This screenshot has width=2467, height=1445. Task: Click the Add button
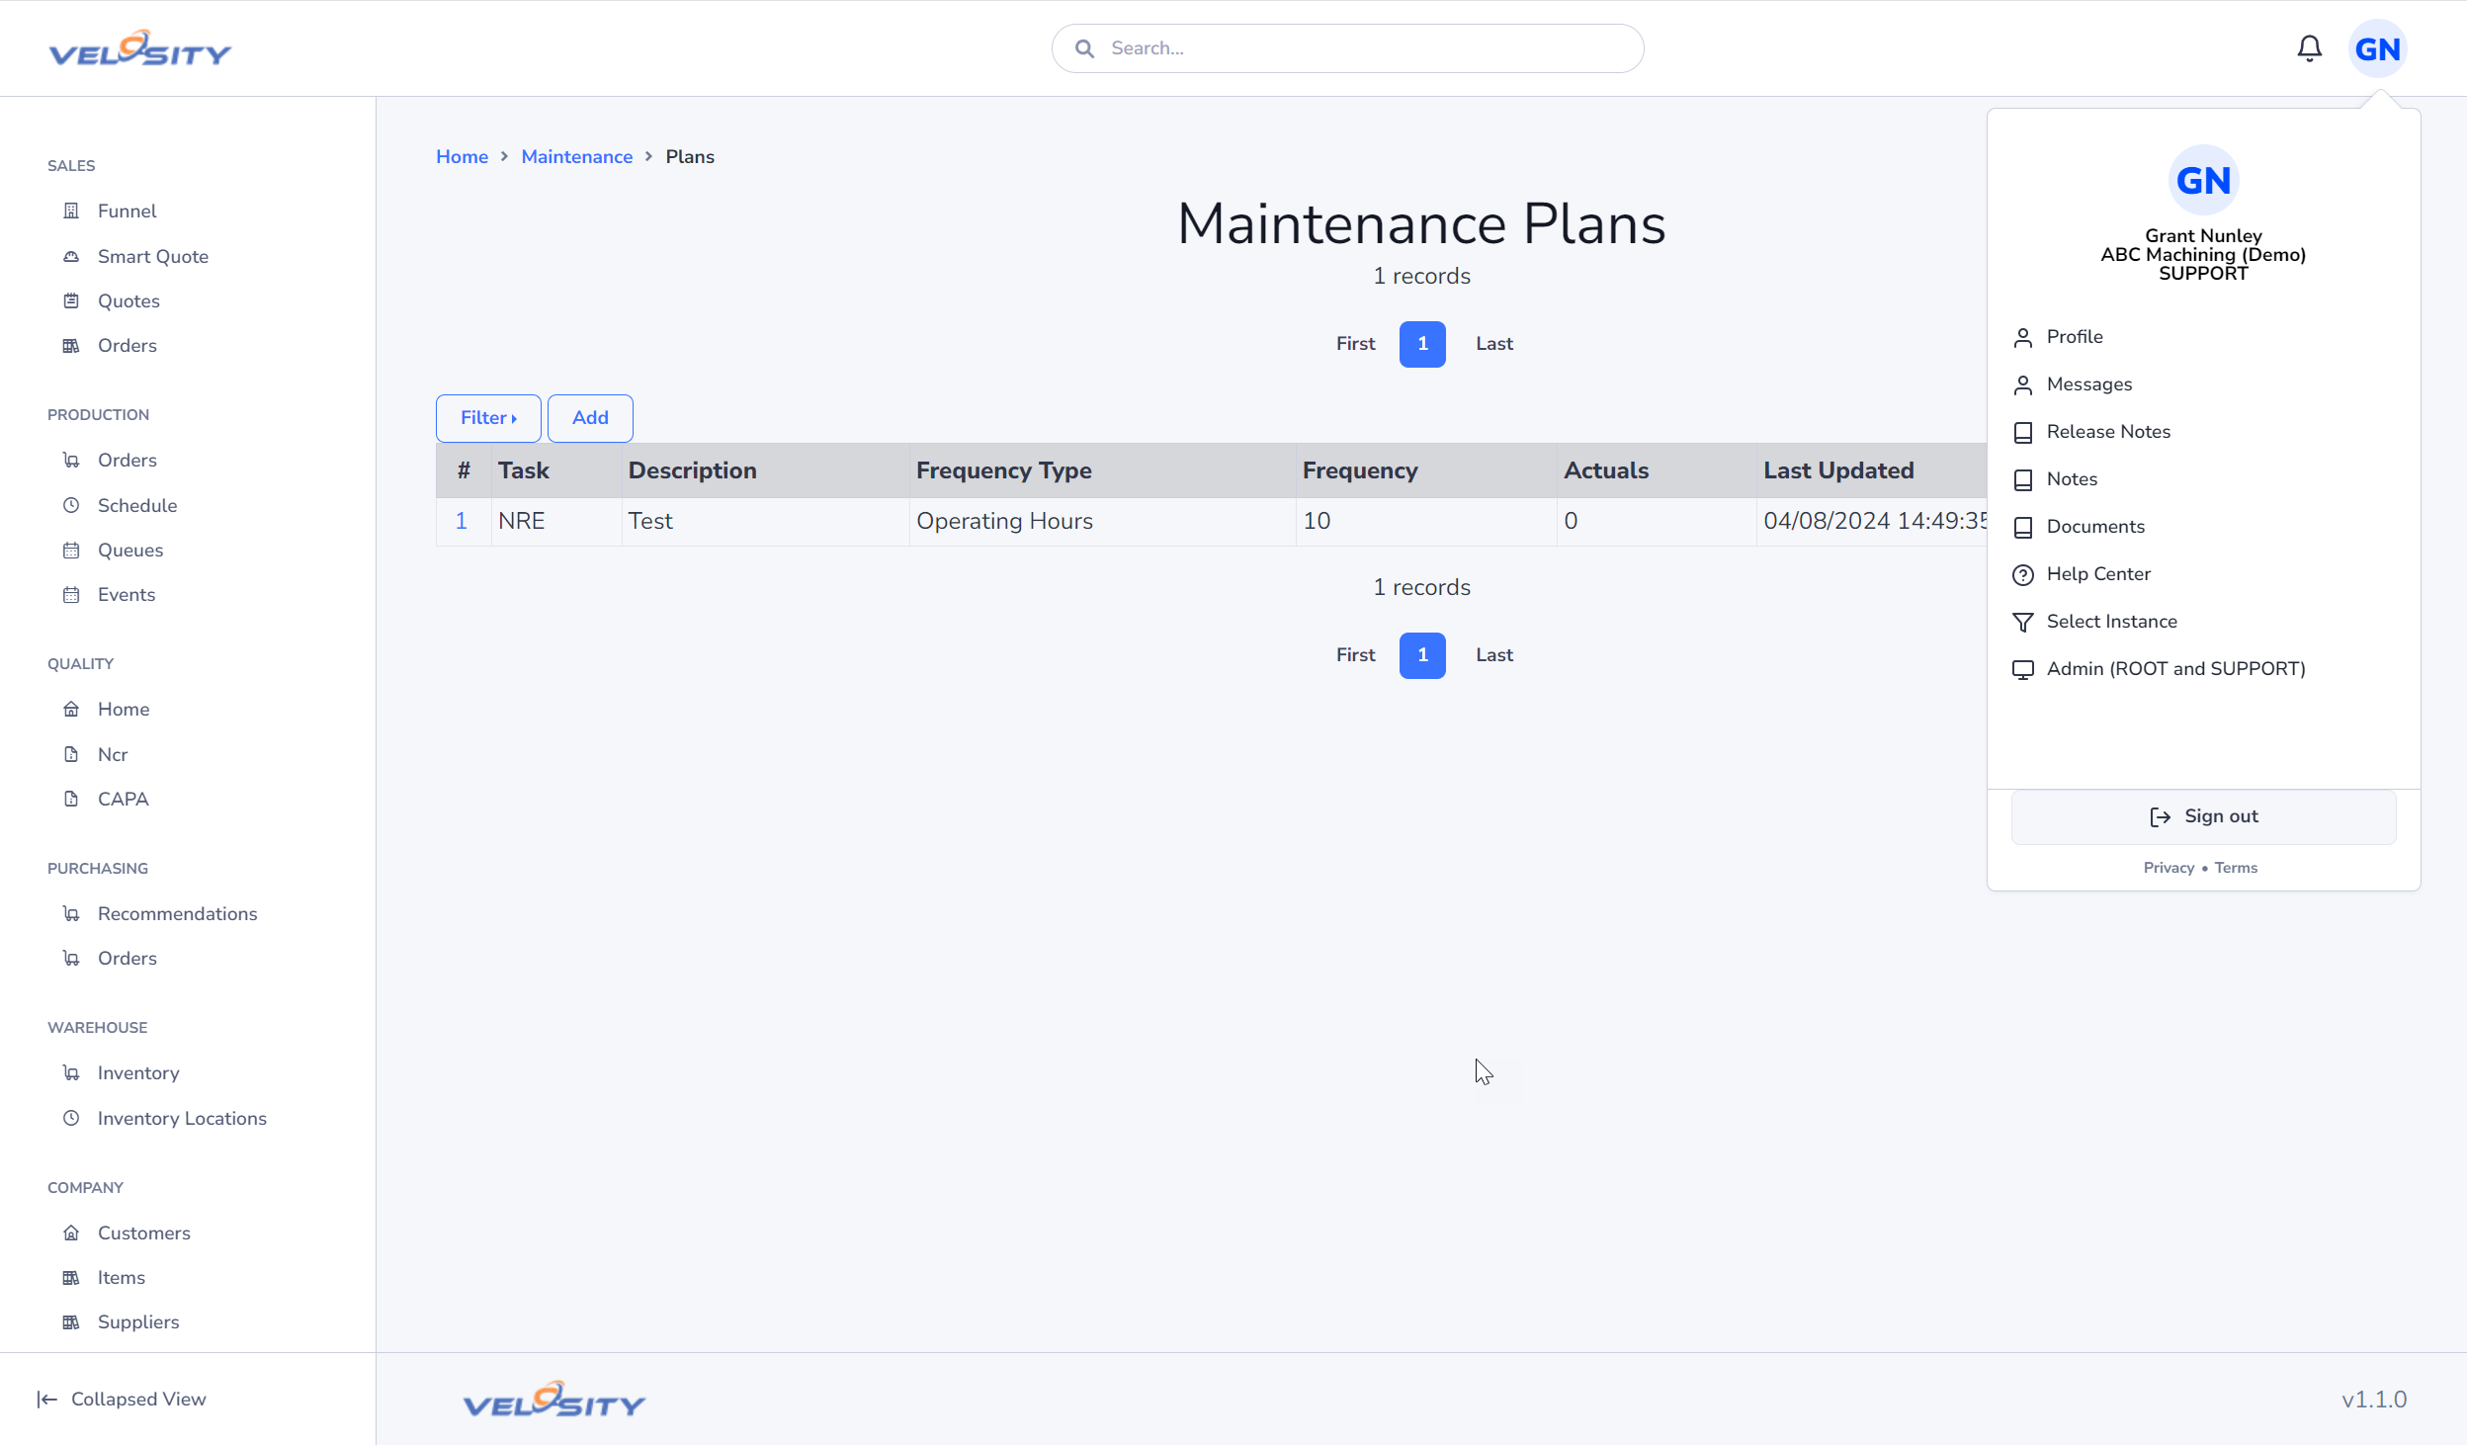pyautogui.click(x=590, y=418)
